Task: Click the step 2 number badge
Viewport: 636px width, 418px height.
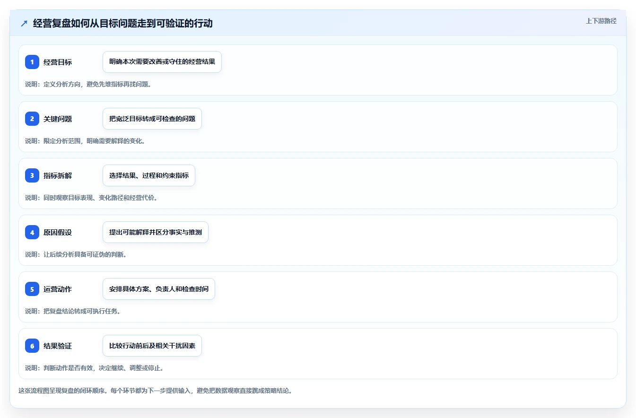Action: tap(32, 119)
